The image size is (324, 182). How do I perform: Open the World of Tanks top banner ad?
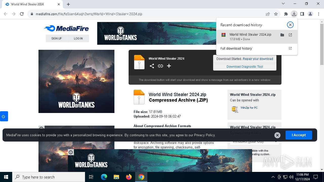(157, 33)
